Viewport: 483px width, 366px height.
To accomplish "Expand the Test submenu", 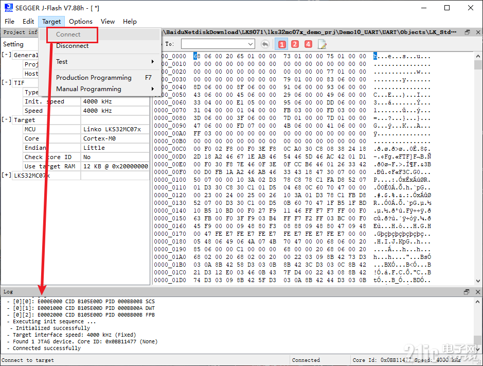I will coord(100,62).
